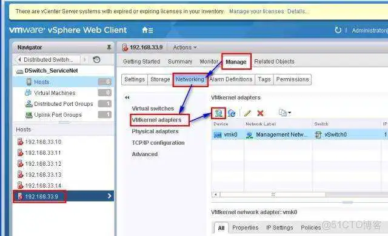Image resolution: width=388 pixels, height=236 pixels.
Task: Click the horizontal scrollbar under adapters table
Action: pyautogui.click(x=273, y=195)
